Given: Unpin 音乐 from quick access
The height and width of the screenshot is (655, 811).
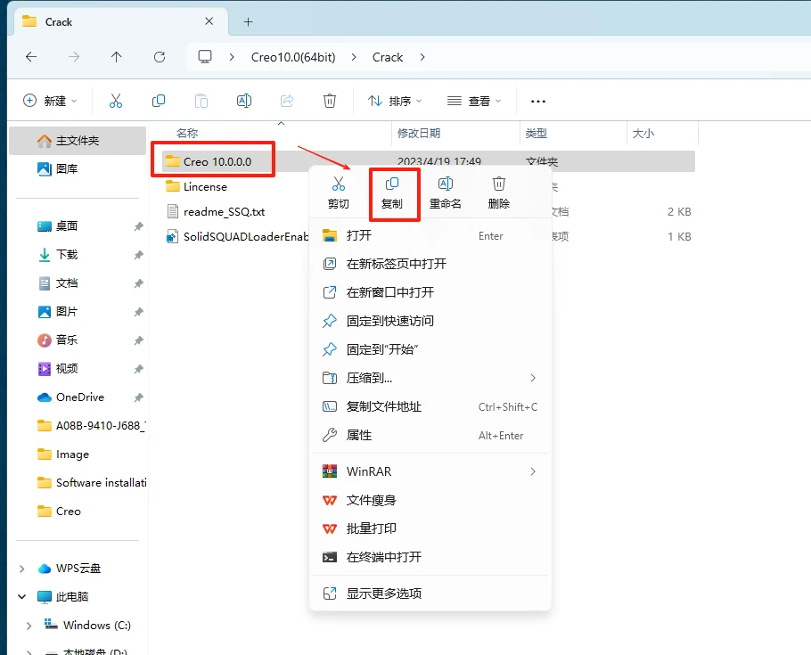Looking at the screenshot, I should coord(139,340).
